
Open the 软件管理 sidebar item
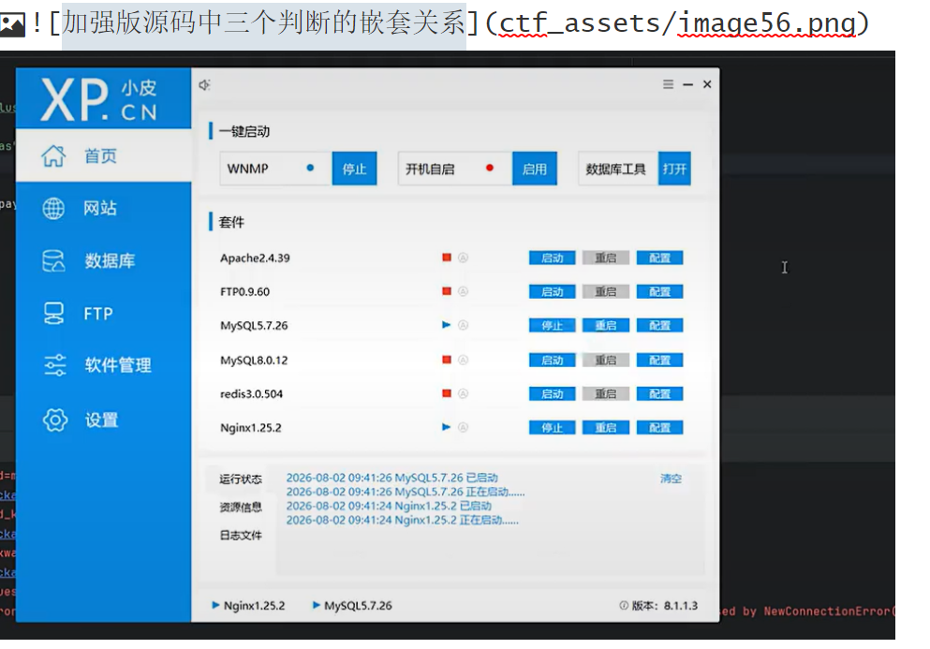(x=103, y=365)
